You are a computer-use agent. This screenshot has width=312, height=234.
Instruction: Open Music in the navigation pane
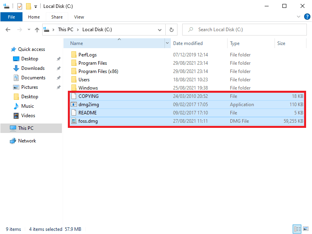click(28, 106)
